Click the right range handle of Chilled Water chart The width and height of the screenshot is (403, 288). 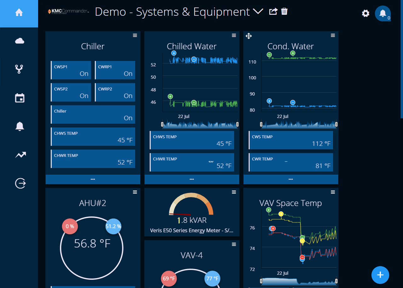coord(237,125)
